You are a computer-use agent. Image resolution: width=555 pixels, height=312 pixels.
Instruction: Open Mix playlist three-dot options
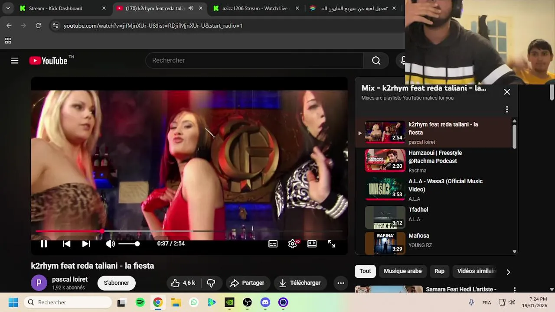[x=507, y=110]
